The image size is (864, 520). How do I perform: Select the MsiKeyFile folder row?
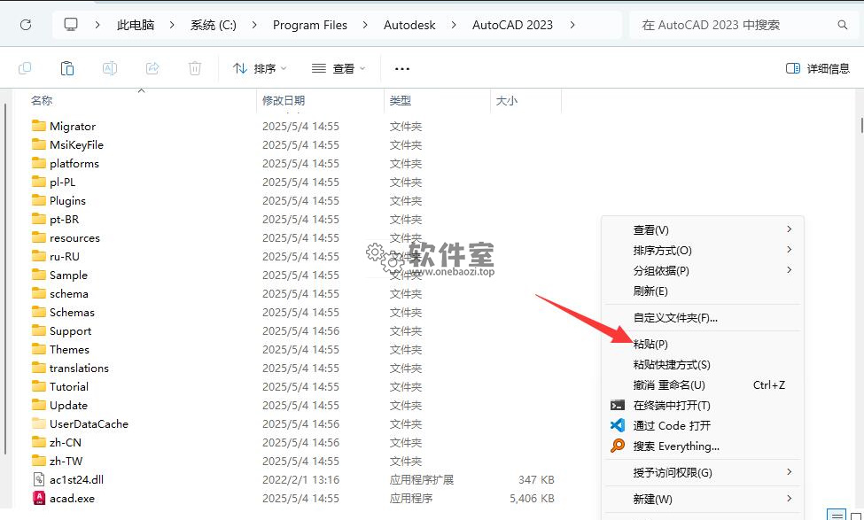[x=294, y=144]
